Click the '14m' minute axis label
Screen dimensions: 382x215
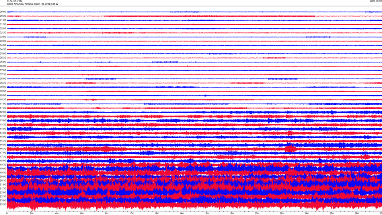tap(182, 213)
